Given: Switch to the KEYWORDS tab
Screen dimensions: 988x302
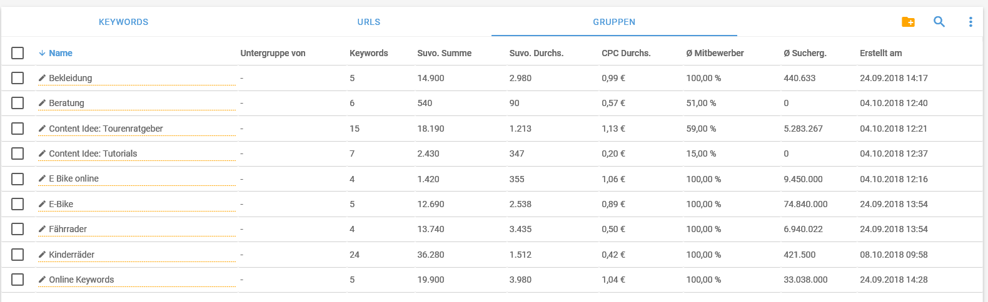Looking at the screenshot, I should coord(124,22).
